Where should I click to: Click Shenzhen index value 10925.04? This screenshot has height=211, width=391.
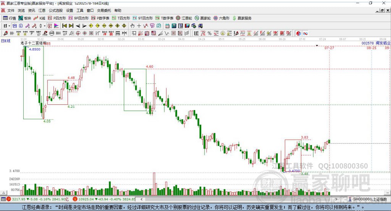(87, 199)
